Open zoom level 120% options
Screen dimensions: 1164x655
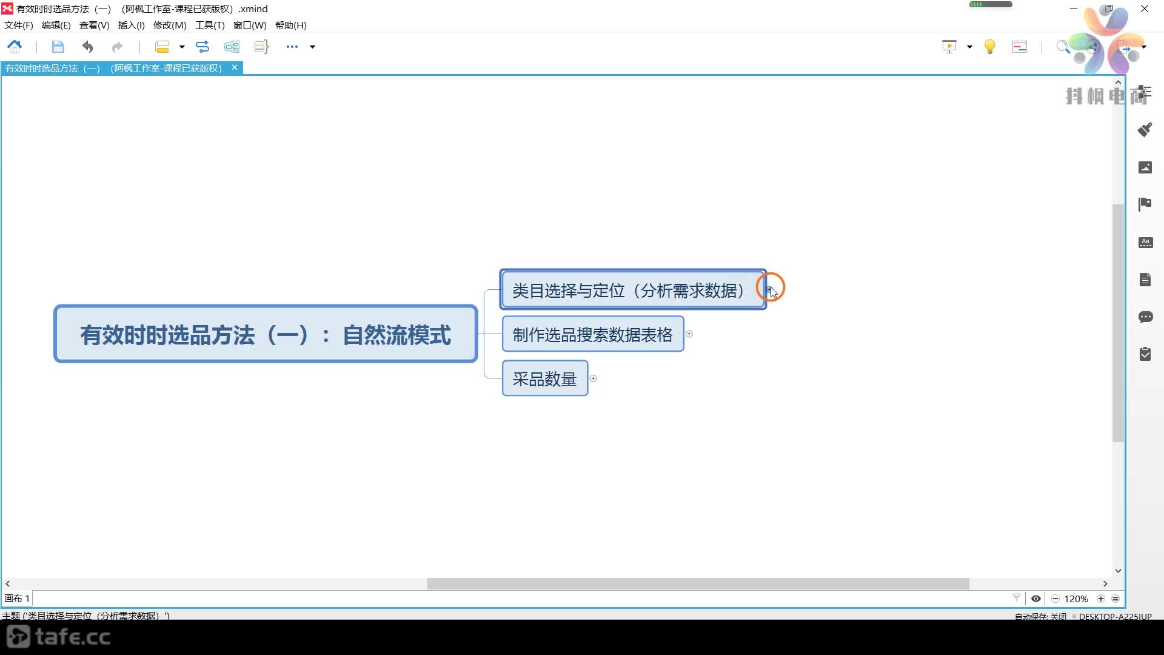tap(1076, 599)
